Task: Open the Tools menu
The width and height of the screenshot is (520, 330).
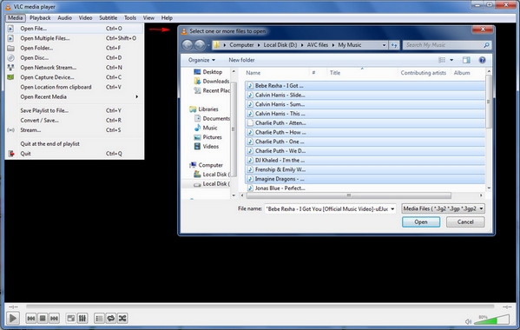Action: [130, 18]
